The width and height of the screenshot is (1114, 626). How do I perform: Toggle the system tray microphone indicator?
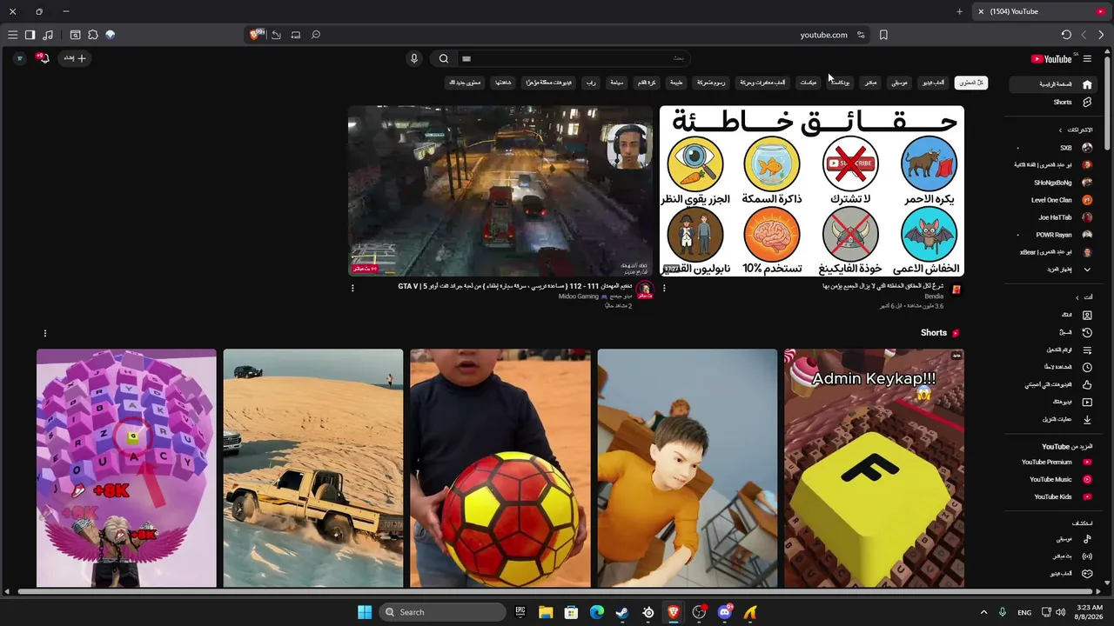(1003, 612)
